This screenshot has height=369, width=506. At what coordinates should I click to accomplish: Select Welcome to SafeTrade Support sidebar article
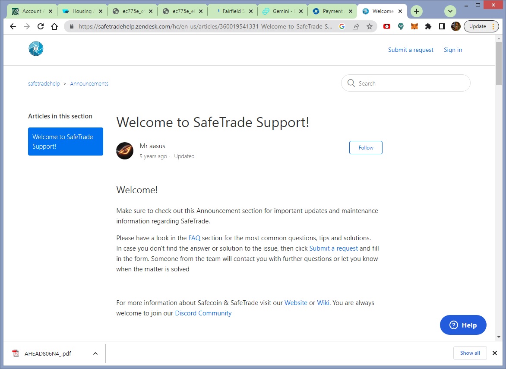click(66, 141)
